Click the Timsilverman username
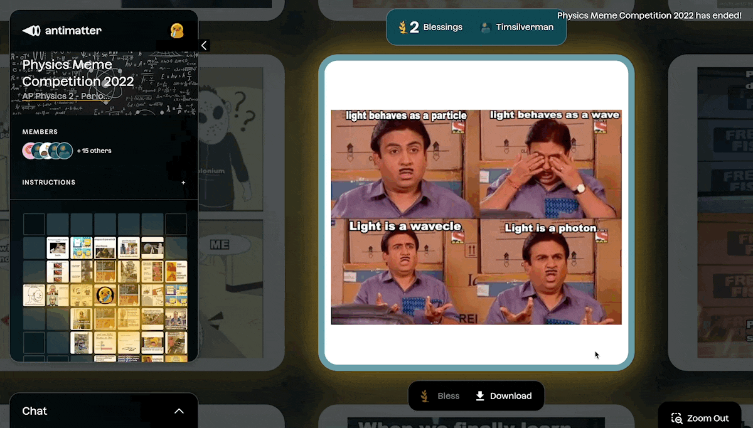753x428 pixels. (525, 27)
